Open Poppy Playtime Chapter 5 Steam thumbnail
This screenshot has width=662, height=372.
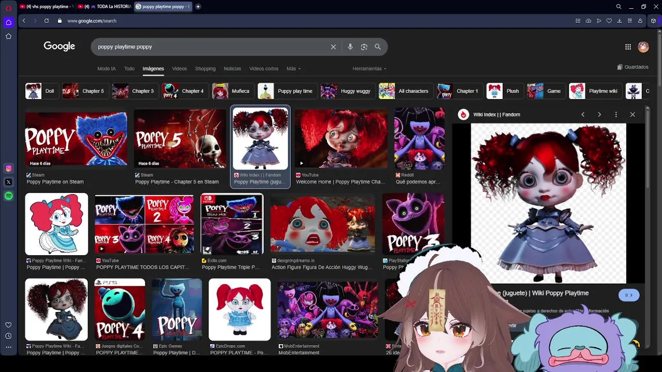pyautogui.click(x=179, y=139)
